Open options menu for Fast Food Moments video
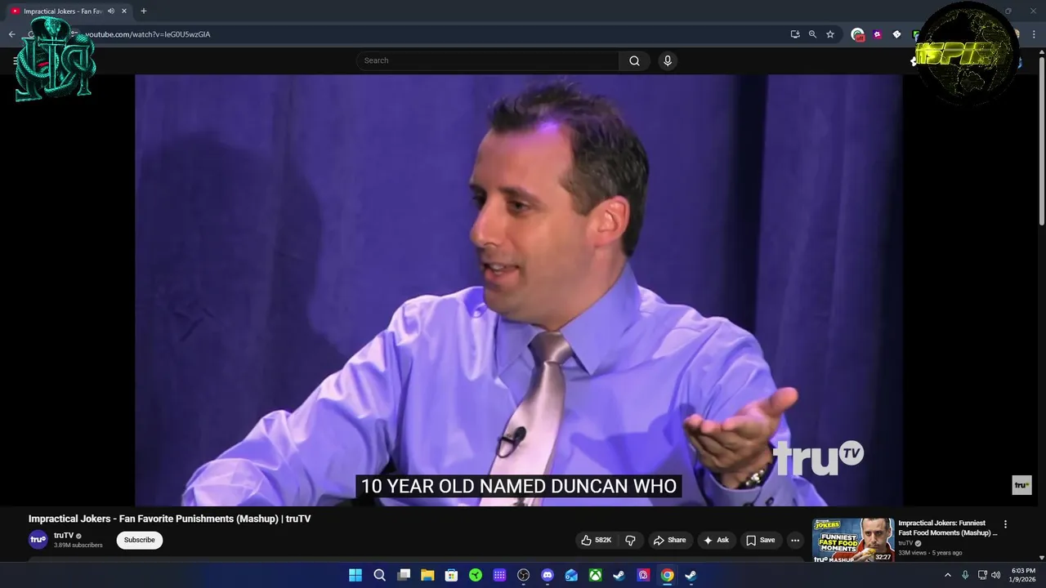The image size is (1046, 588). pyautogui.click(x=1005, y=524)
